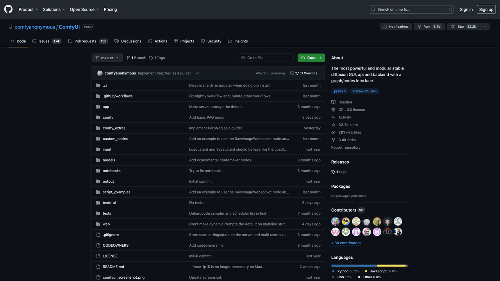Open the Pull requests tab
The height and width of the screenshot is (281, 500).
[x=88, y=41]
